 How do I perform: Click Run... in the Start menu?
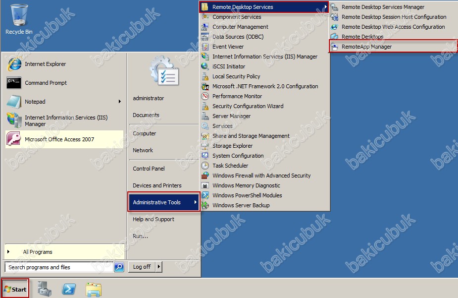click(141, 236)
